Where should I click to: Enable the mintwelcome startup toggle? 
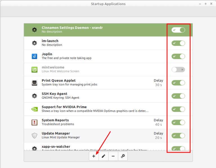[178, 70]
